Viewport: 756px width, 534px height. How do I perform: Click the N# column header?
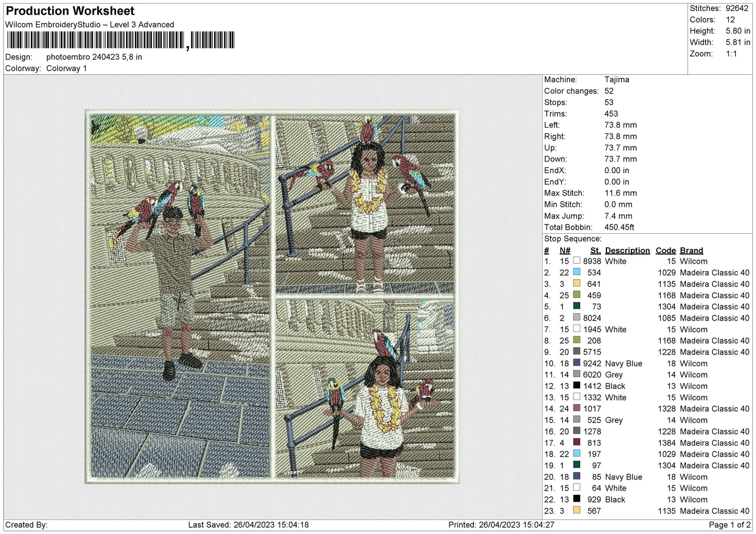pyautogui.click(x=565, y=251)
